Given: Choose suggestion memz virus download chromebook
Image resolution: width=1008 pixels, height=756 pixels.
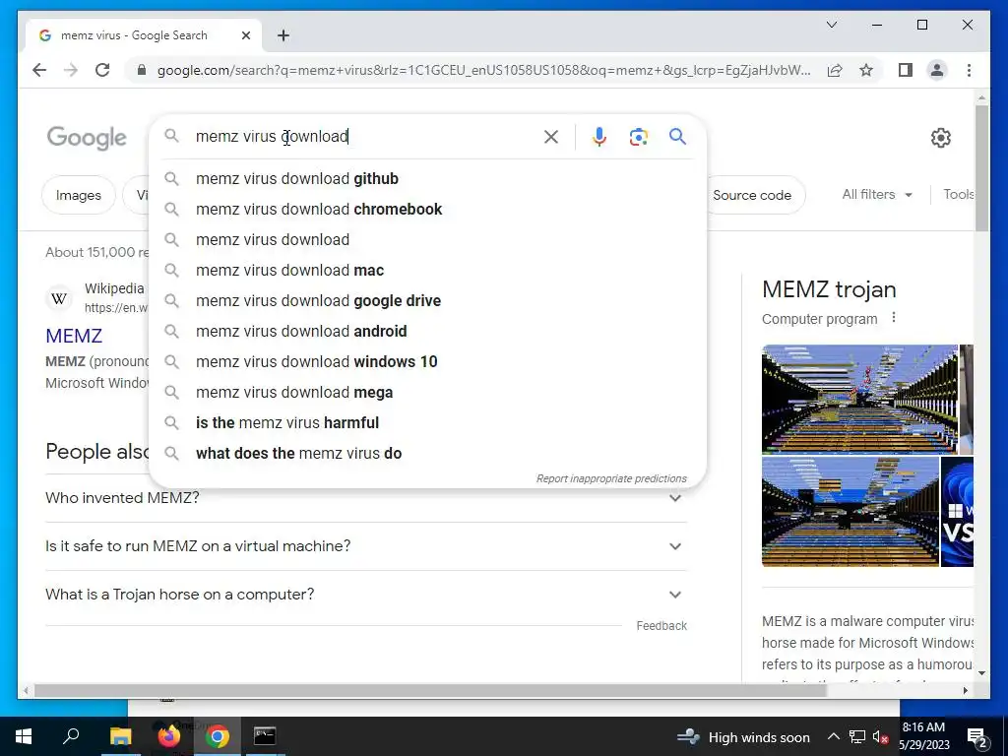Looking at the screenshot, I should pos(427,209).
